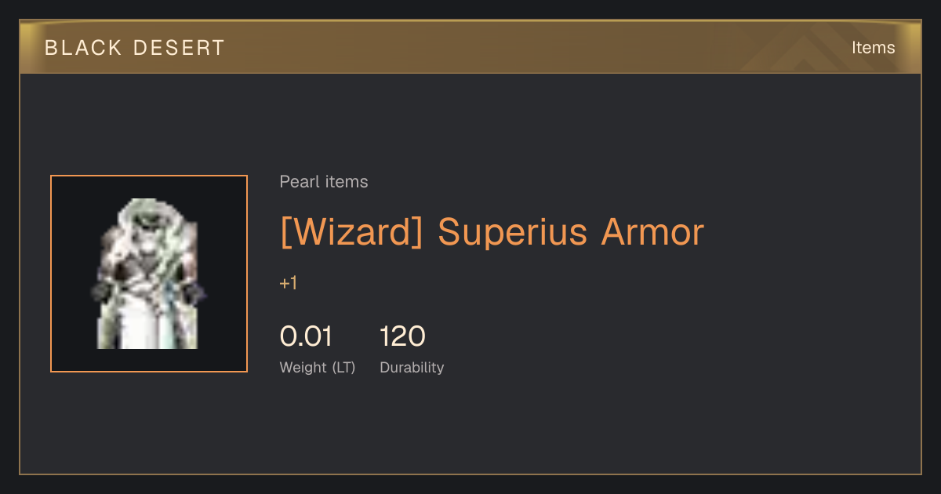The image size is (941, 494).
Task: Click the Wizard Superius Armor item icon
Action: [149, 274]
